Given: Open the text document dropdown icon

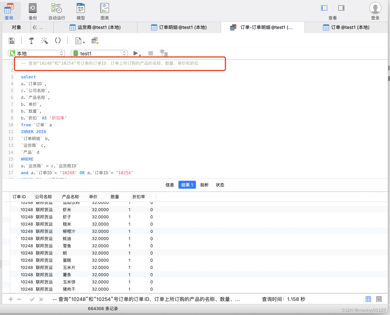Looking at the screenshot, I should [80, 41].
